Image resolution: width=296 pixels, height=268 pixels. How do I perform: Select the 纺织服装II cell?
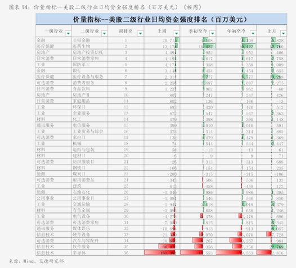point(90,161)
